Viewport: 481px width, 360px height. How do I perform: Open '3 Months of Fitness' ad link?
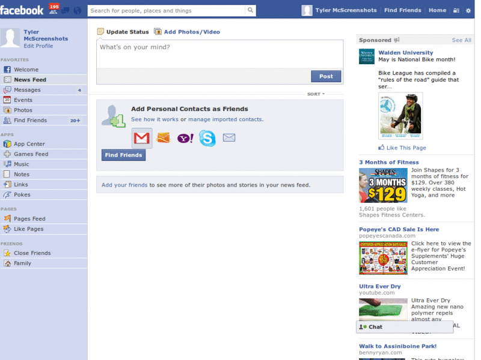(x=388, y=162)
